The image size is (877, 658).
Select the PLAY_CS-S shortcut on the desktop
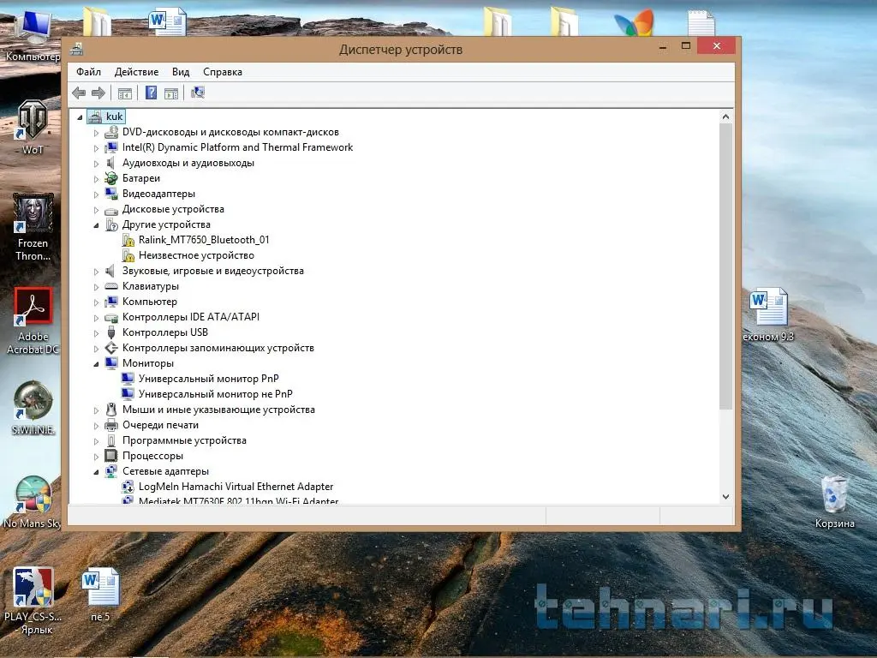point(33,601)
